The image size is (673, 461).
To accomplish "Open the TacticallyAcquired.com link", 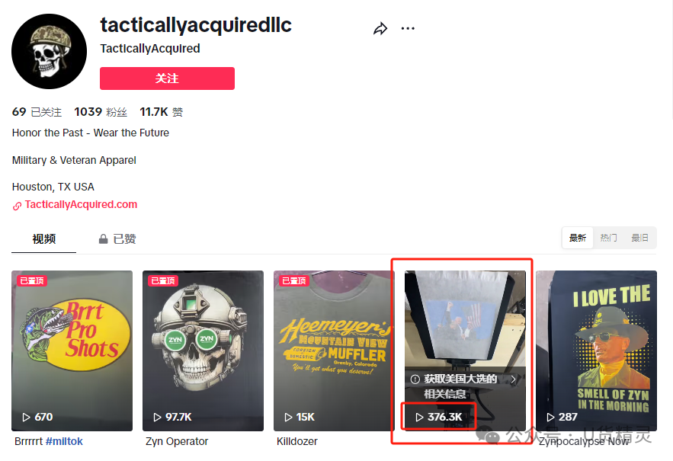I will point(81,205).
